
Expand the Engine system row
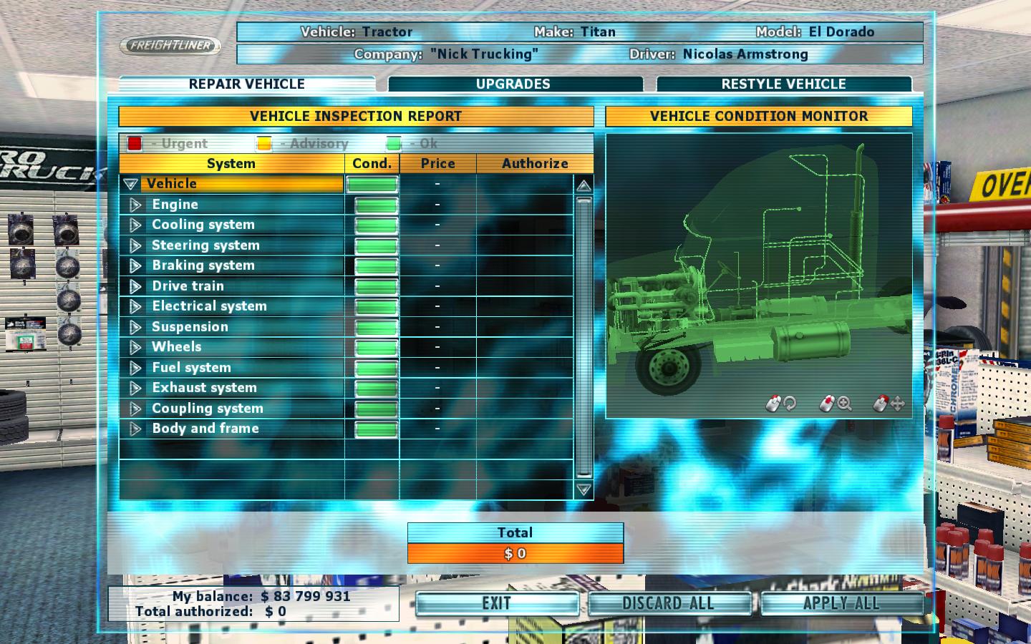coord(135,205)
